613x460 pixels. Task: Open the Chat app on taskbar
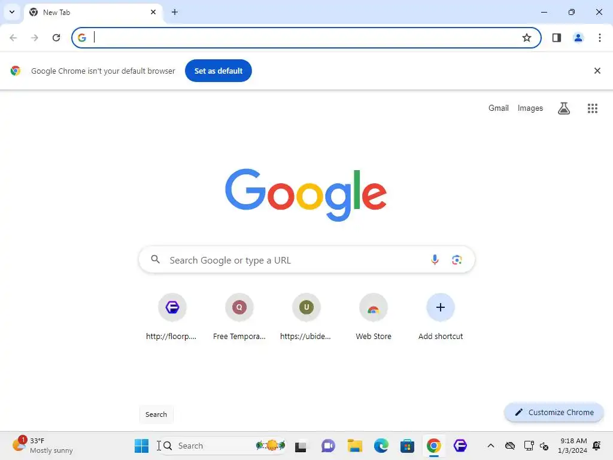coord(328,446)
